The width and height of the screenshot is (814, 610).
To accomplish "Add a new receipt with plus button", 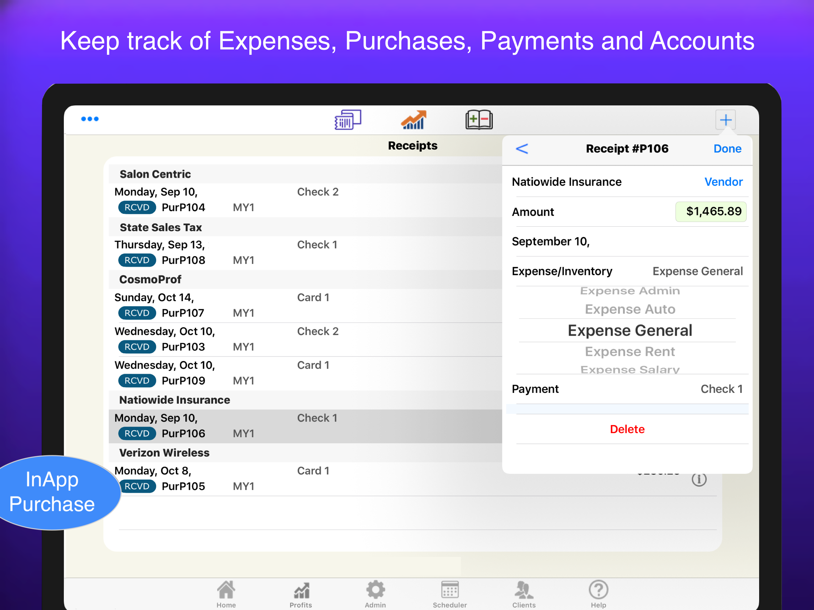I will tap(725, 119).
